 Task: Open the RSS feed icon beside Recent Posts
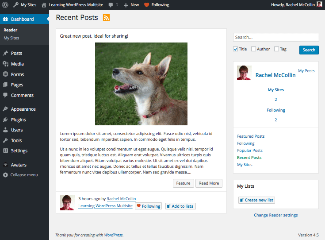click(106, 17)
